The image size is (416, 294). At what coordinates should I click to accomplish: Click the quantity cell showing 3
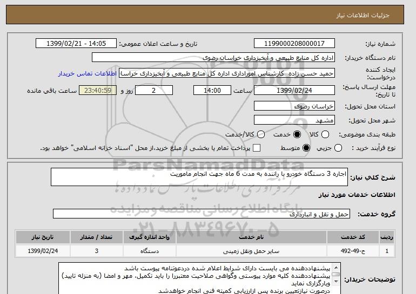97,251
